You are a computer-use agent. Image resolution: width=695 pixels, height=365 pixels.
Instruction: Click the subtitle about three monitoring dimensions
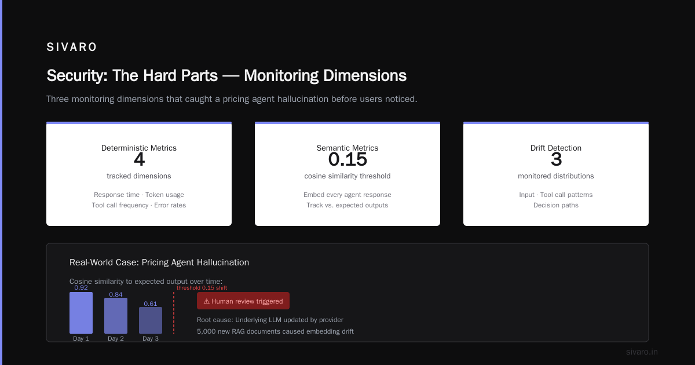(232, 99)
